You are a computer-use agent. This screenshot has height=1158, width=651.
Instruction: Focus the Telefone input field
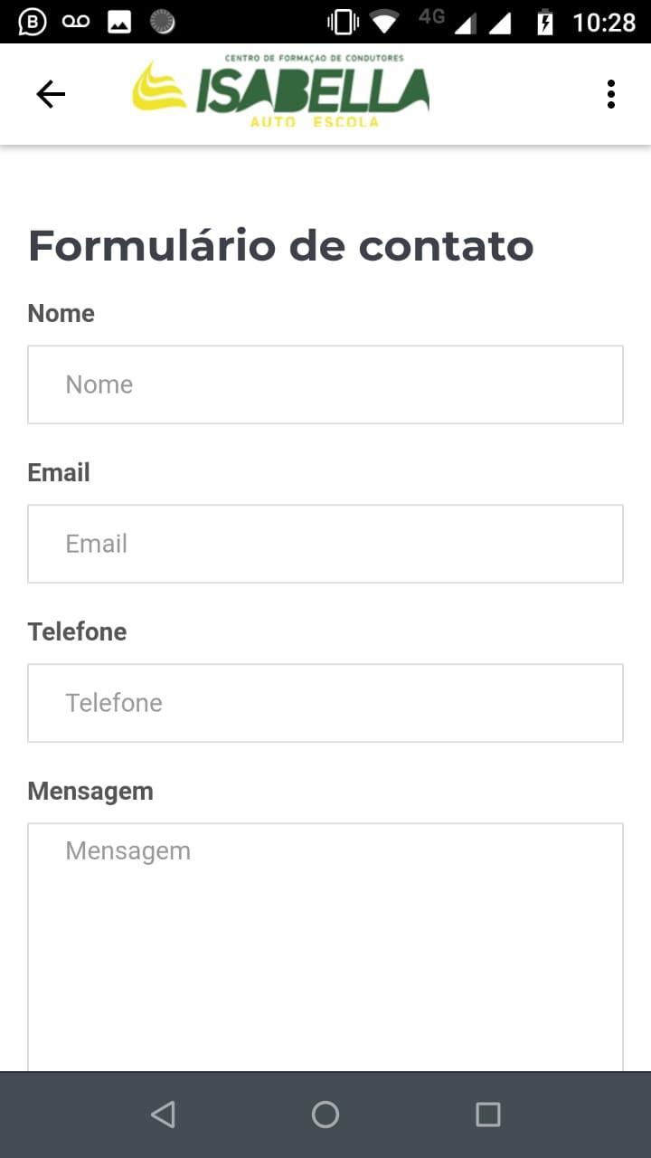pos(325,703)
